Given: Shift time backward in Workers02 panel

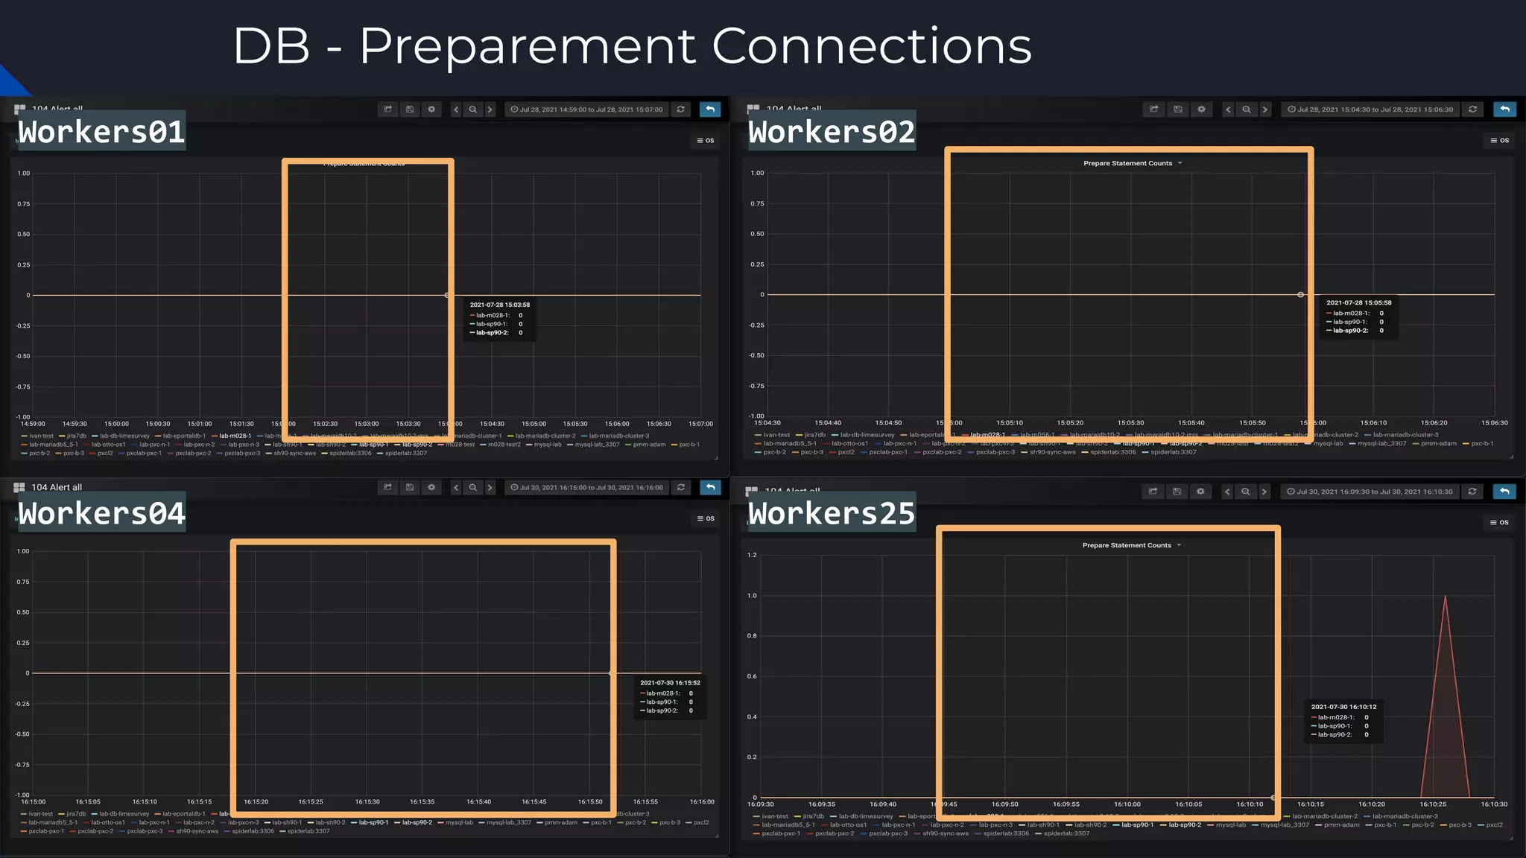Looking at the screenshot, I should [x=1228, y=109].
